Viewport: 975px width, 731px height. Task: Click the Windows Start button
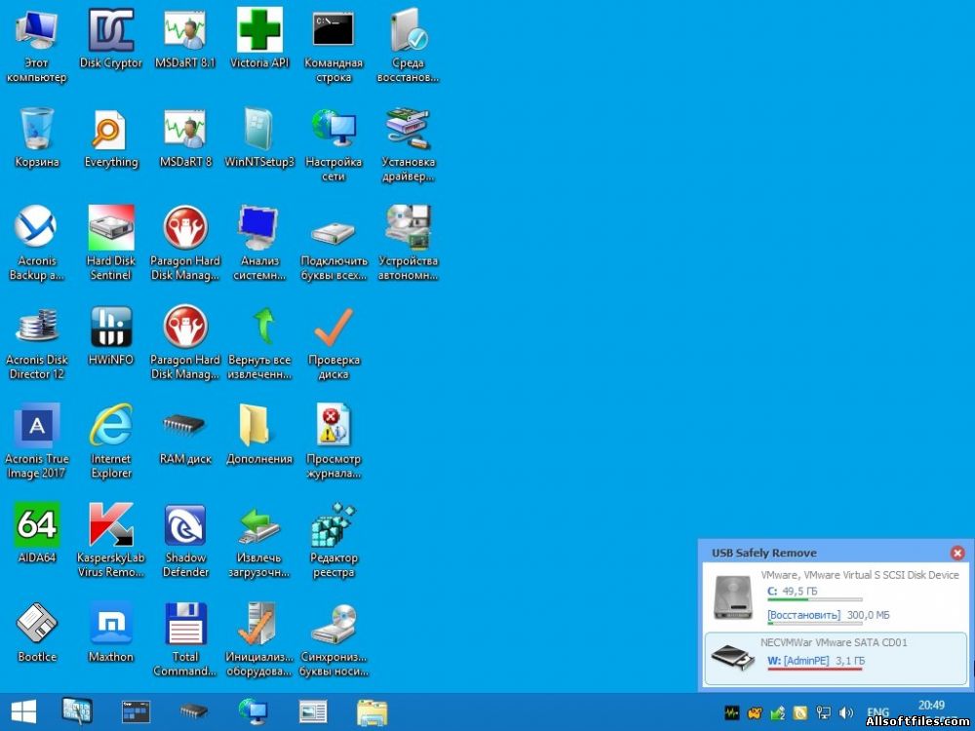tap(23, 712)
